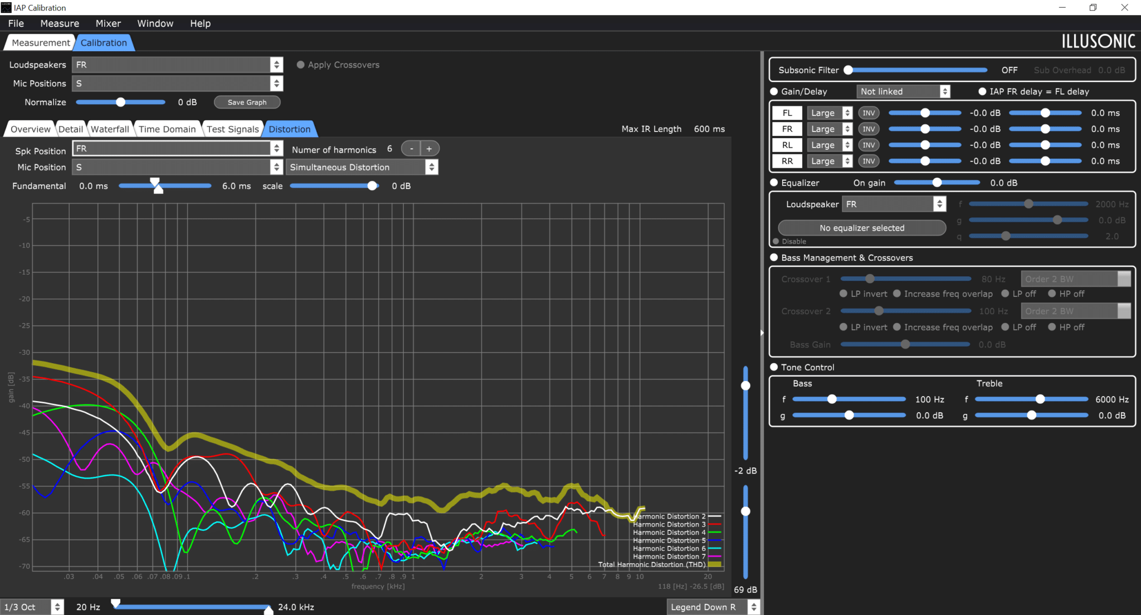The width and height of the screenshot is (1141, 615).
Task: Select the FL speaker button
Action: 787,113
